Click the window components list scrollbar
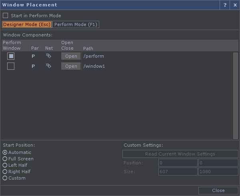Screen dimensions: 240x196 pyautogui.click(x=236, y=96)
